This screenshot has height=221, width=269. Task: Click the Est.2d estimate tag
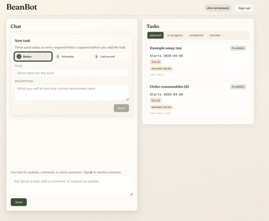pyautogui.click(x=155, y=62)
